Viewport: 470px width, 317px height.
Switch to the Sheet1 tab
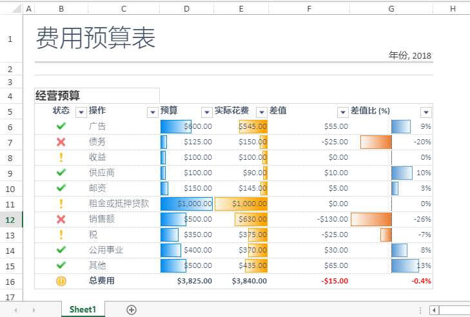pos(83,309)
